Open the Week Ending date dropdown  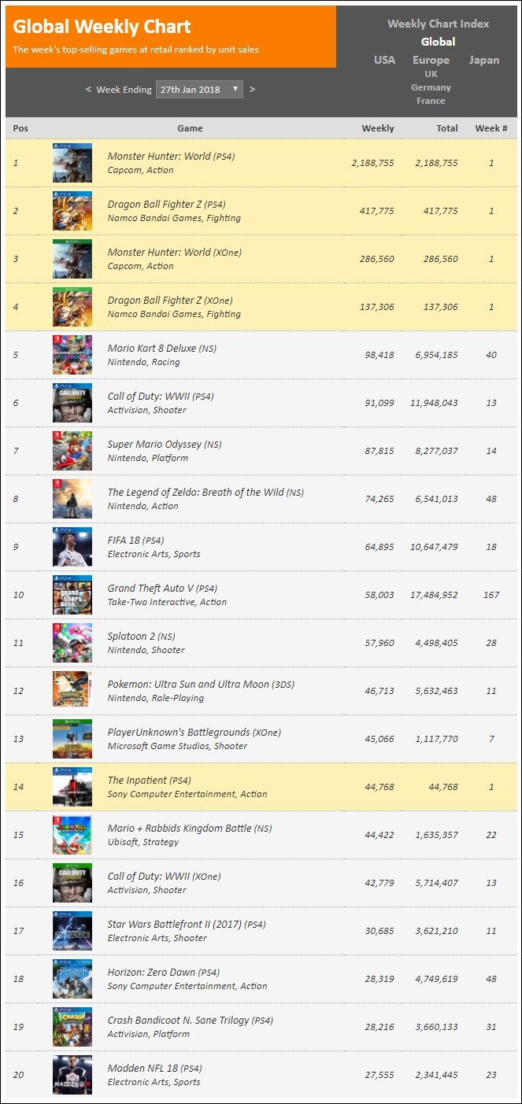click(x=199, y=89)
